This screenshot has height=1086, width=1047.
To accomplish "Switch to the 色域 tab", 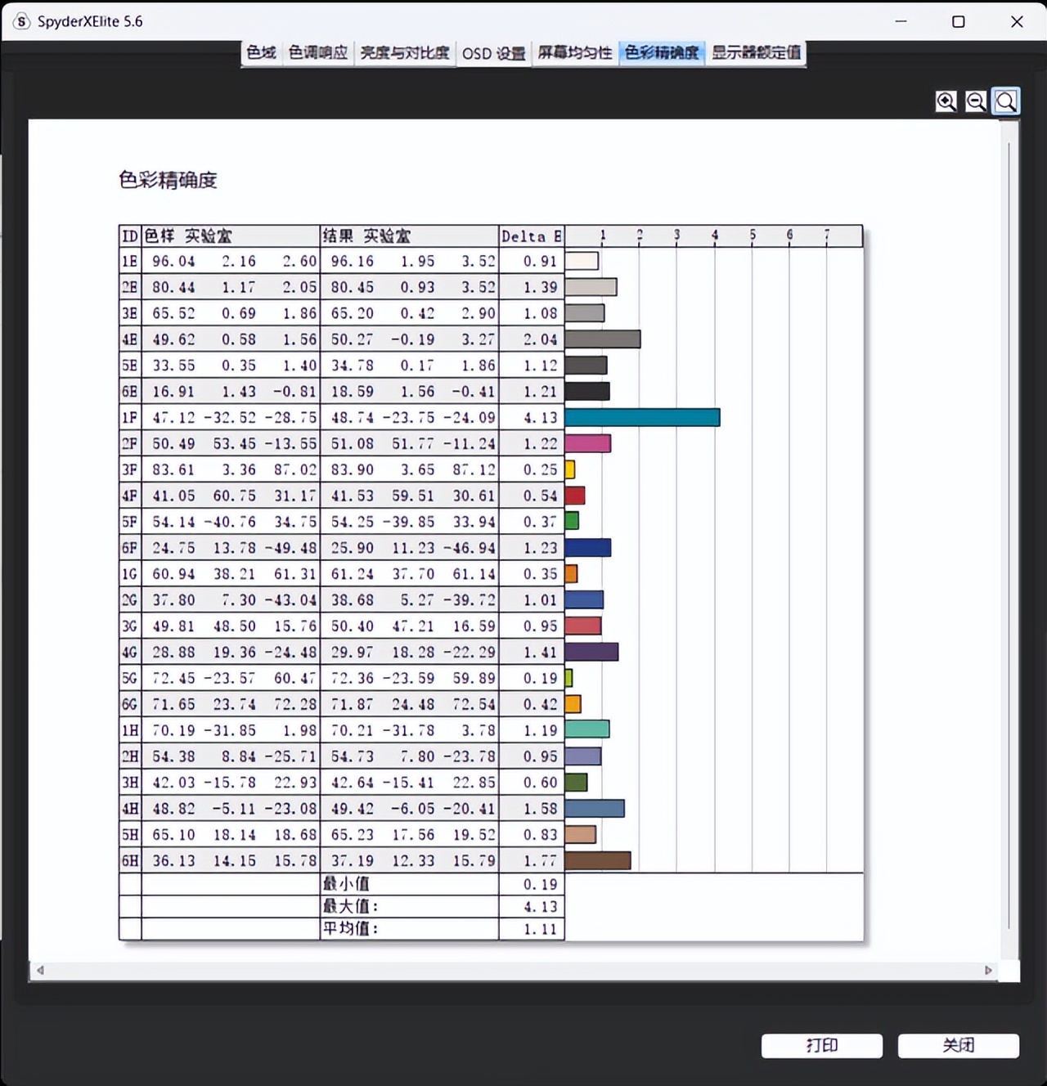I will coord(260,52).
